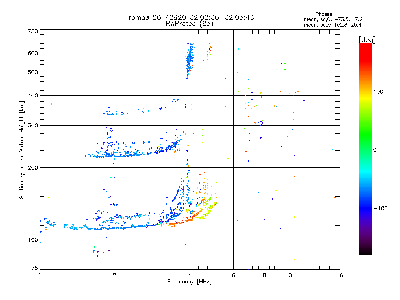The image size is (400, 300).
Task: Click the x-axis tick label "10"
Action: click(289, 275)
